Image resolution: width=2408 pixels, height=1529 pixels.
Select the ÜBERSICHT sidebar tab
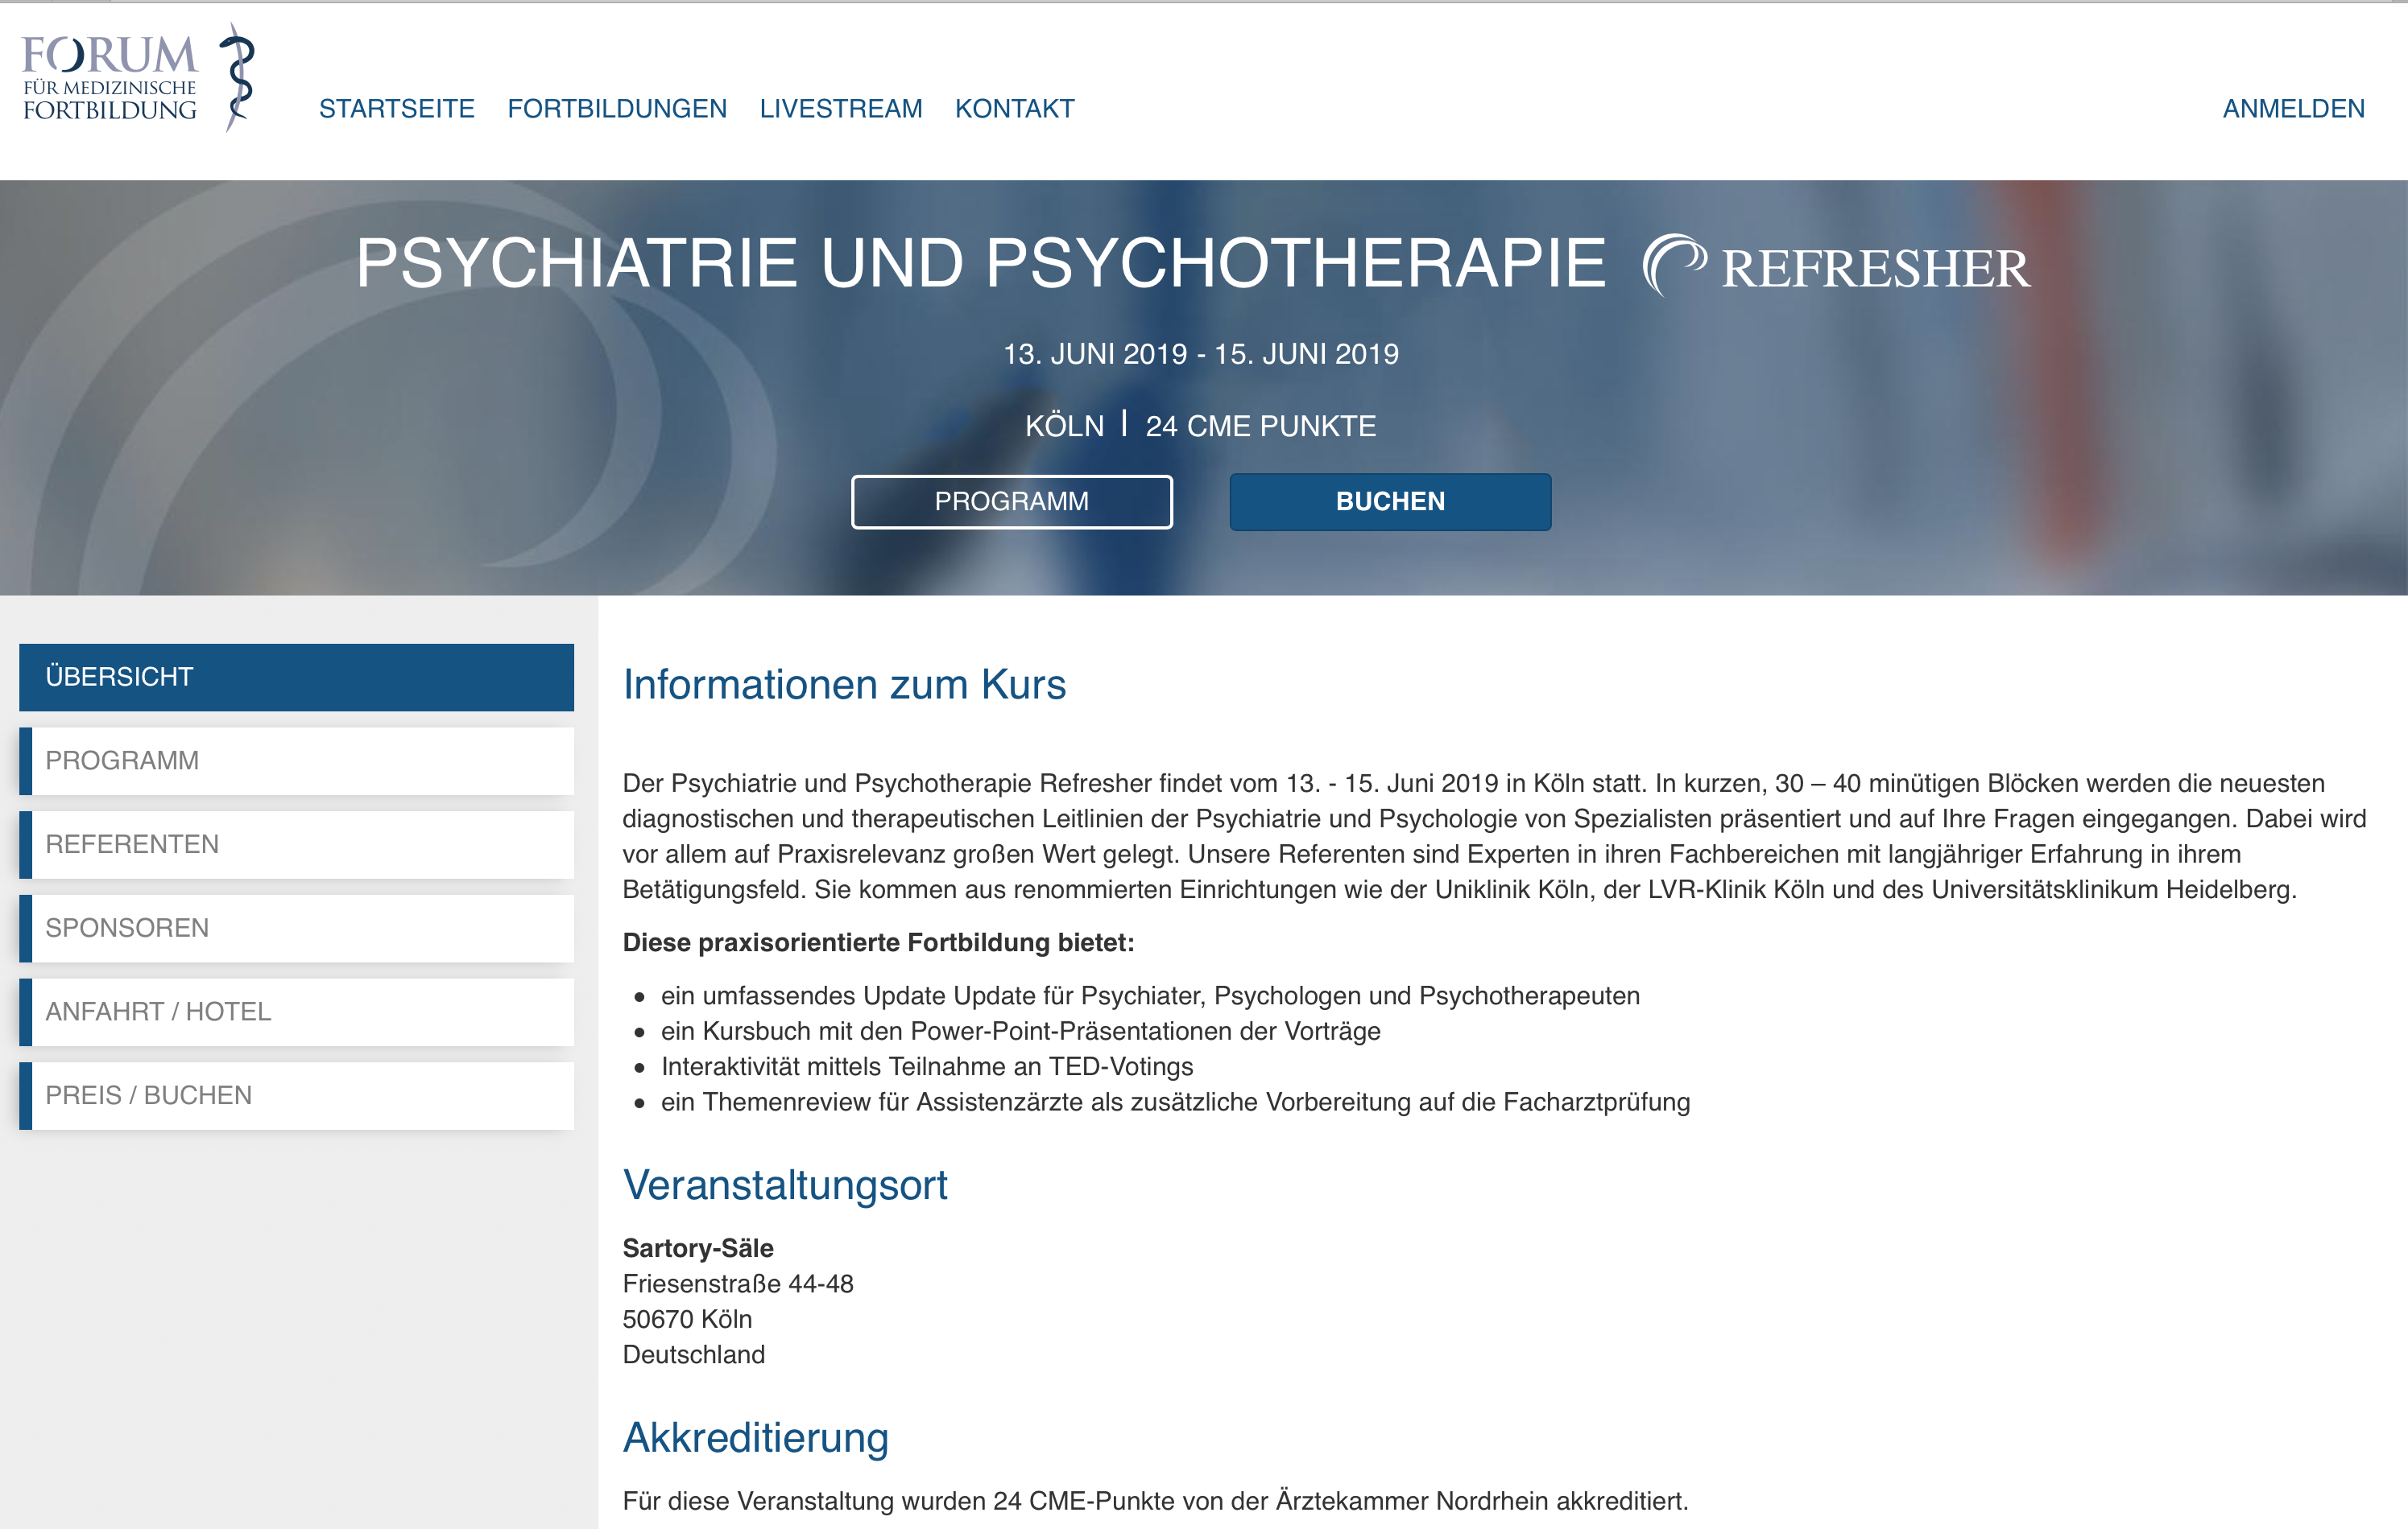[296, 677]
